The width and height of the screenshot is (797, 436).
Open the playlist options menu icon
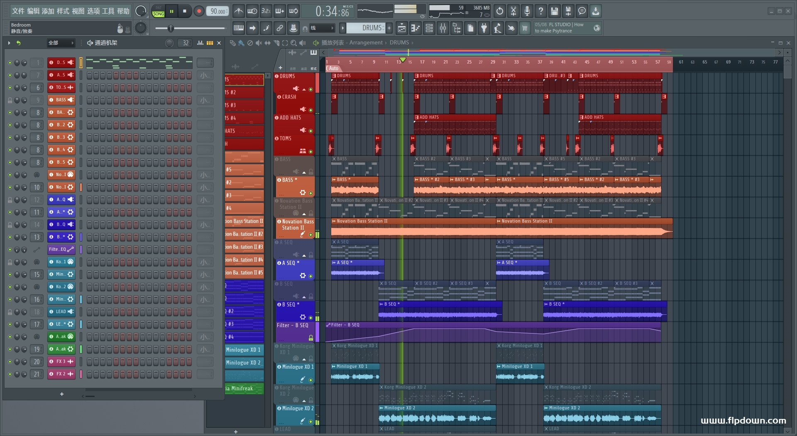(x=315, y=43)
